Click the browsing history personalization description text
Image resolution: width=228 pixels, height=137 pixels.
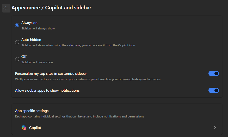(88, 79)
